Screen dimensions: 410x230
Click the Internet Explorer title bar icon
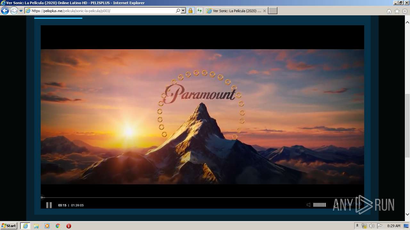coord(3,3)
